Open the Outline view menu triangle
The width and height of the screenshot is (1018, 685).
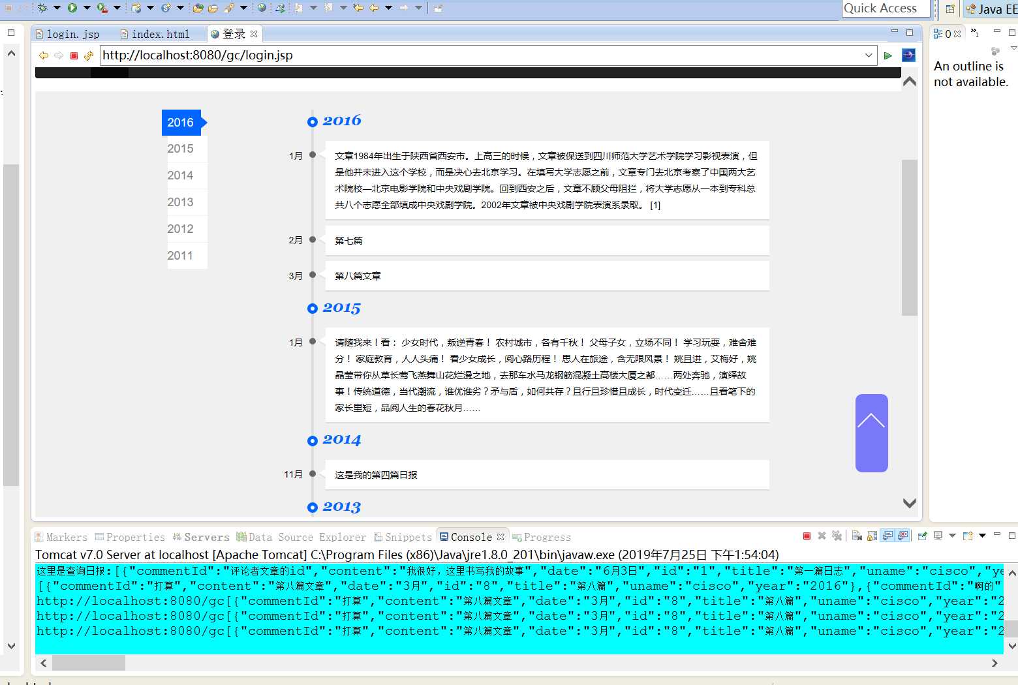tap(1013, 48)
